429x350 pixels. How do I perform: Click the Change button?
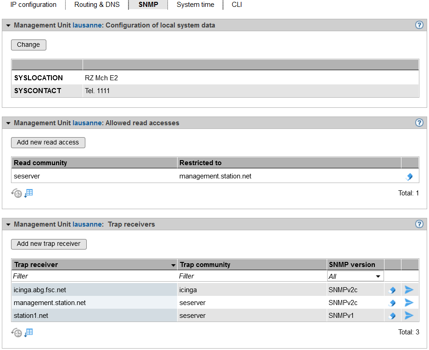tap(28, 45)
